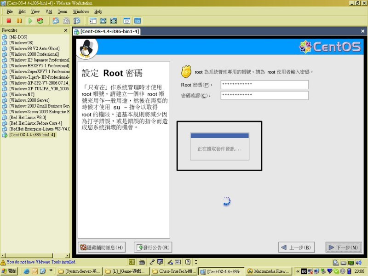Click the Favorites scrollbar right arrow
Viewport: 368px width, 276px height.
point(68,256)
